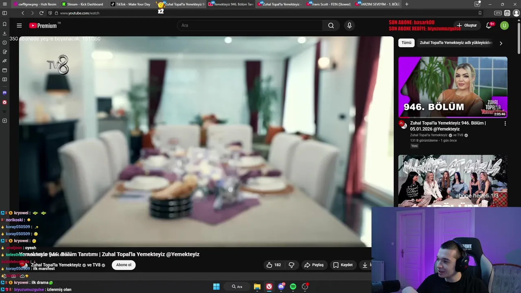Image resolution: width=521 pixels, height=293 pixels.
Task: Open the Manifest Girls video thumbnail
Action: coord(453,181)
